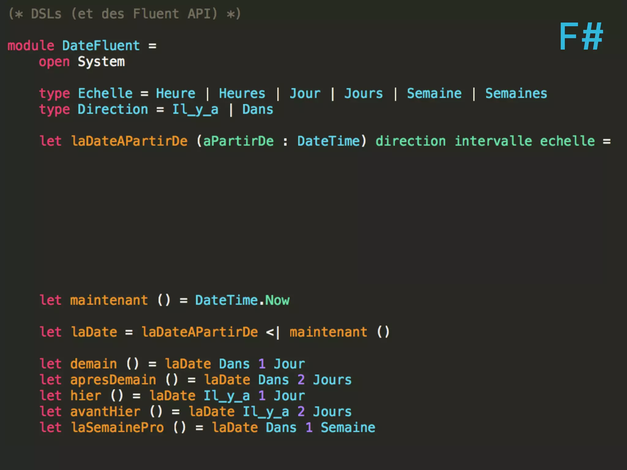The image size is (627, 470).
Task: Click the avantHier function name
Action: pyautogui.click(x=105, y=412)
